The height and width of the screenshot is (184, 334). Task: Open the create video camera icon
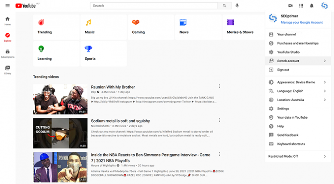tap(290, 6)
